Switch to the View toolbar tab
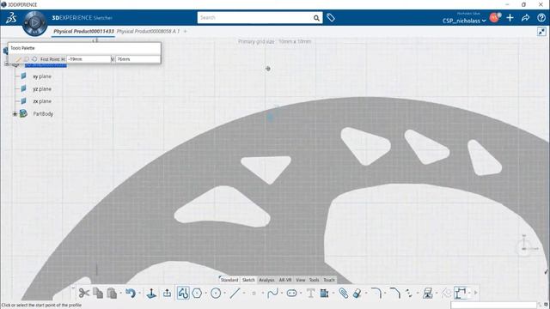 [x=301, y=280]
